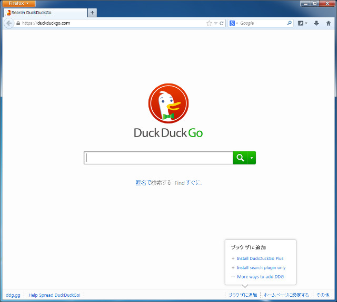Select the Search DuckDuckGo tab
Image resolution: width=337 pixels, height=302 pixels.
(46, 13)
